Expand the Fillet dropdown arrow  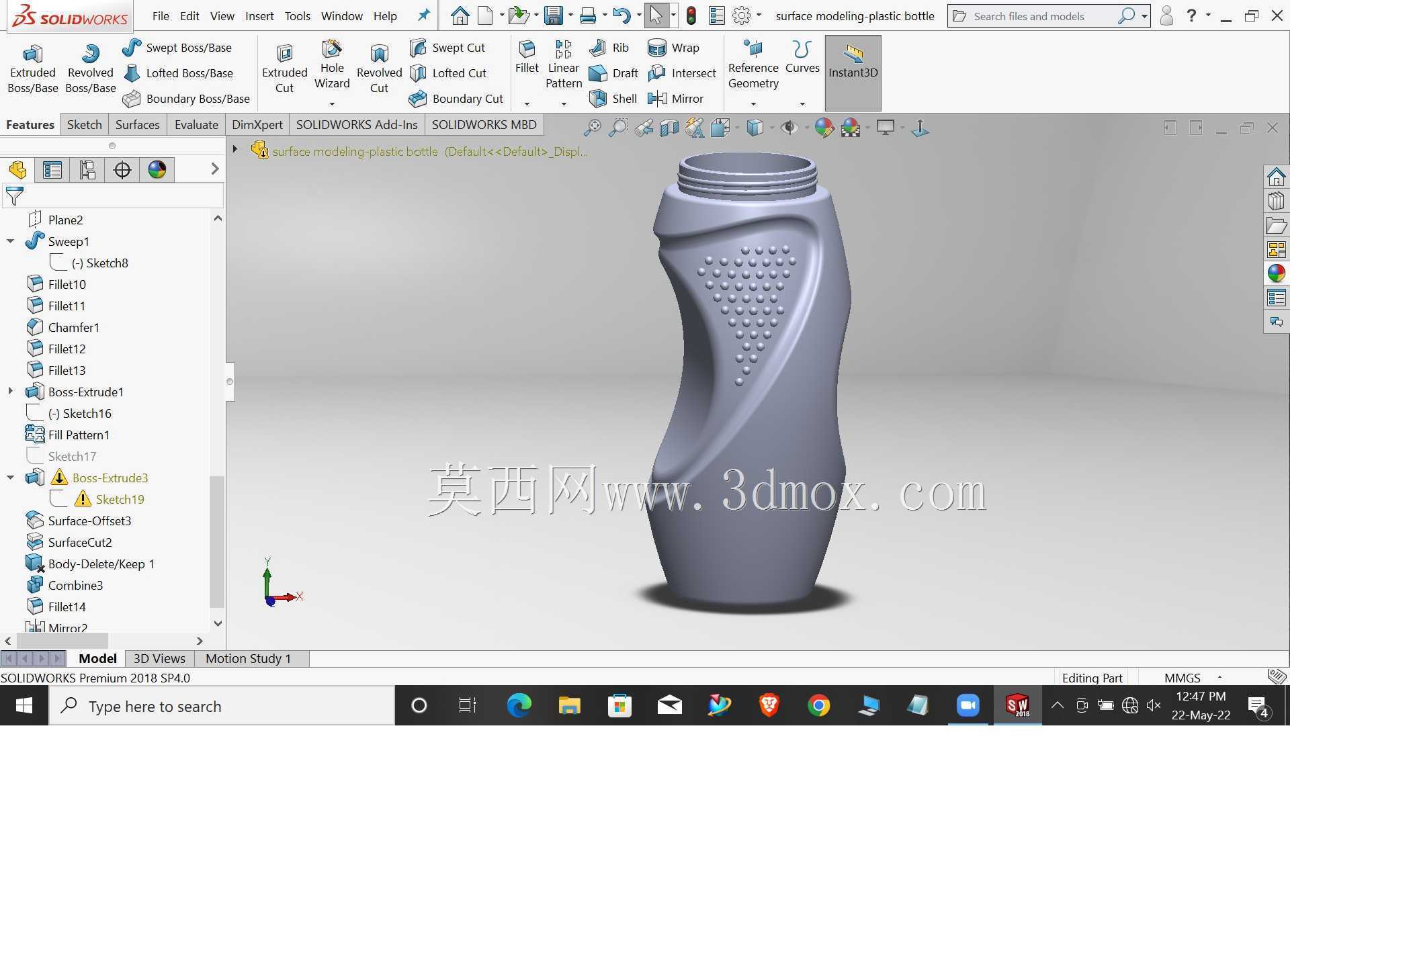point(527,104)
